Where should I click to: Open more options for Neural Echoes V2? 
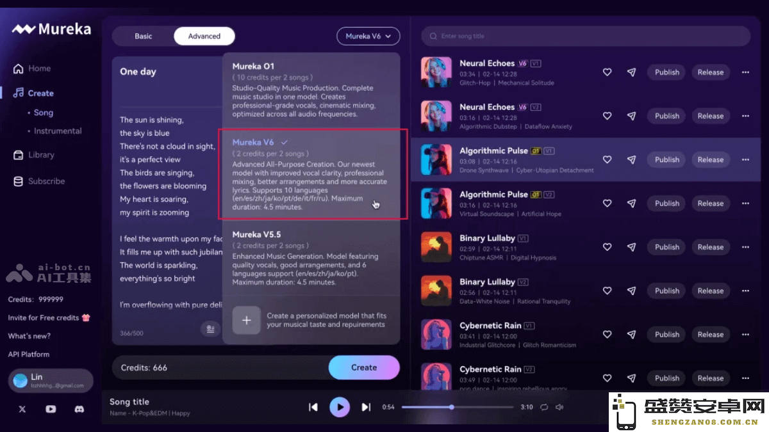pyautogui.click(x=745, y=116)
